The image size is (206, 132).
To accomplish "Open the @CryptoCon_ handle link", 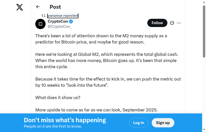I will (x=60, y=27).
